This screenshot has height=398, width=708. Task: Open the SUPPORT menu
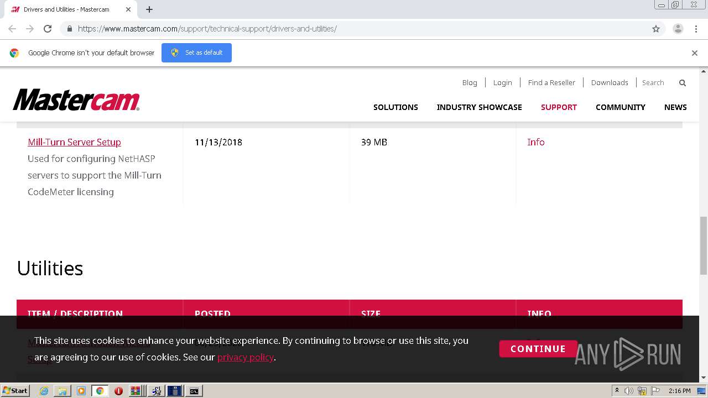[x=559, y=107]
